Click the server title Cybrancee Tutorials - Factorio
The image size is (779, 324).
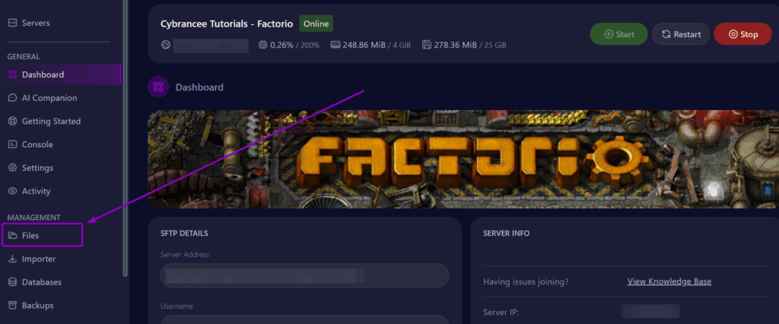[x=227, y=24]
